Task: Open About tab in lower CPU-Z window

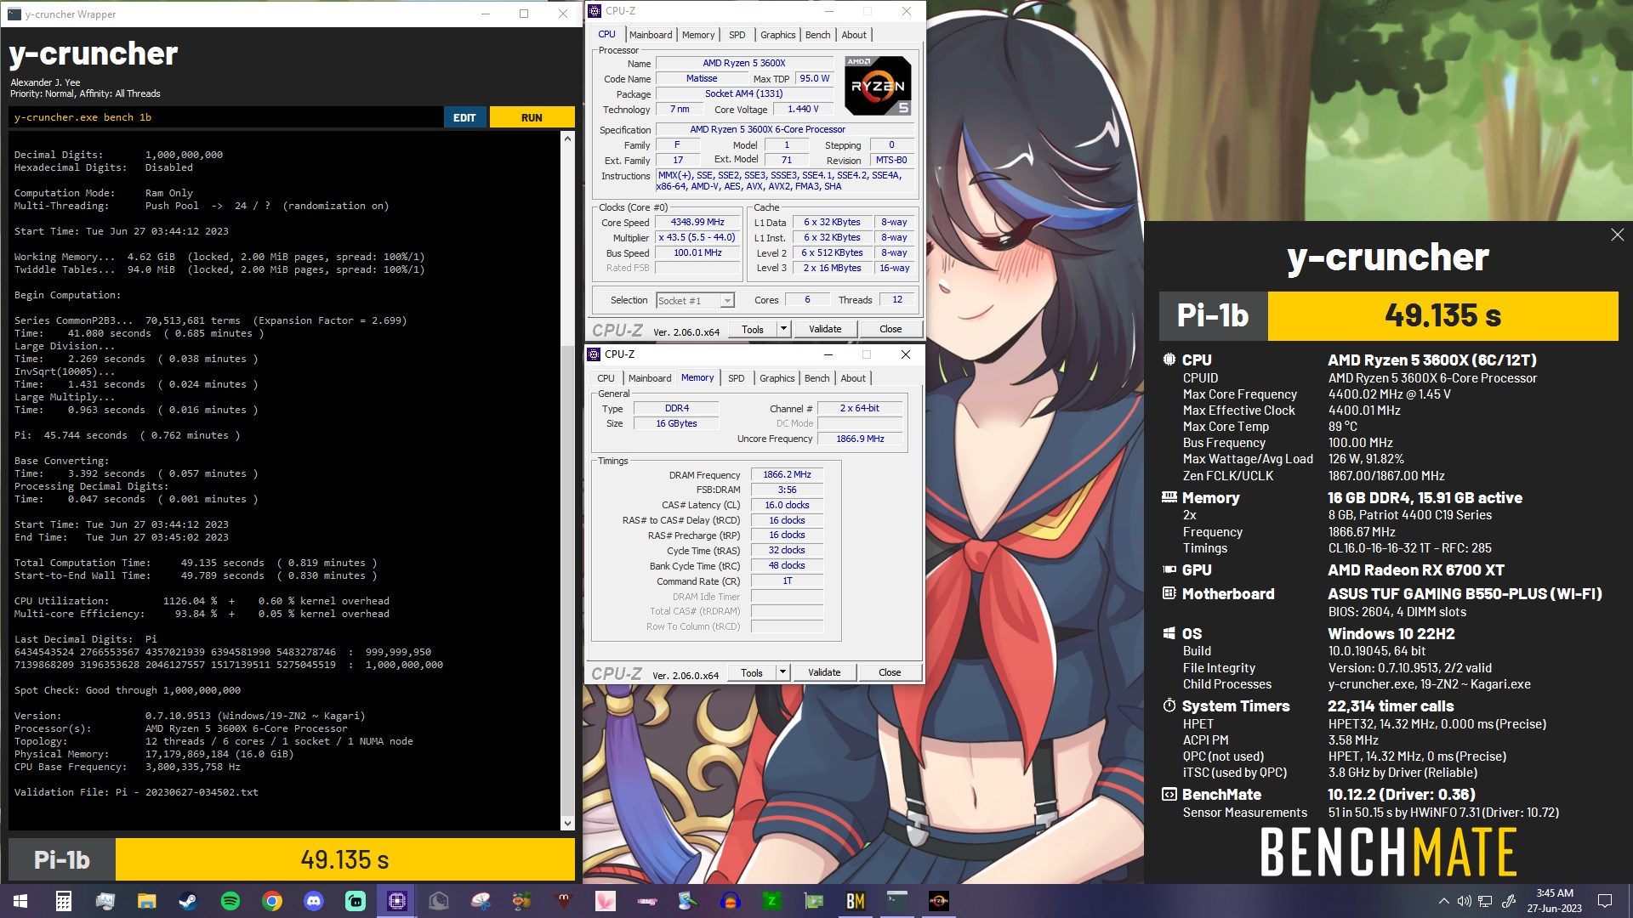Action: tap(854, 378)
